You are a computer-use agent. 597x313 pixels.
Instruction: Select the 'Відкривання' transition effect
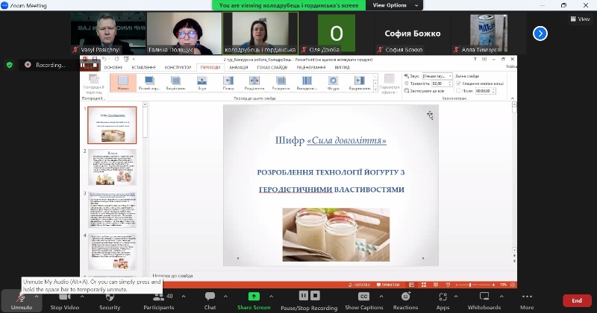(x=360, y=83)
